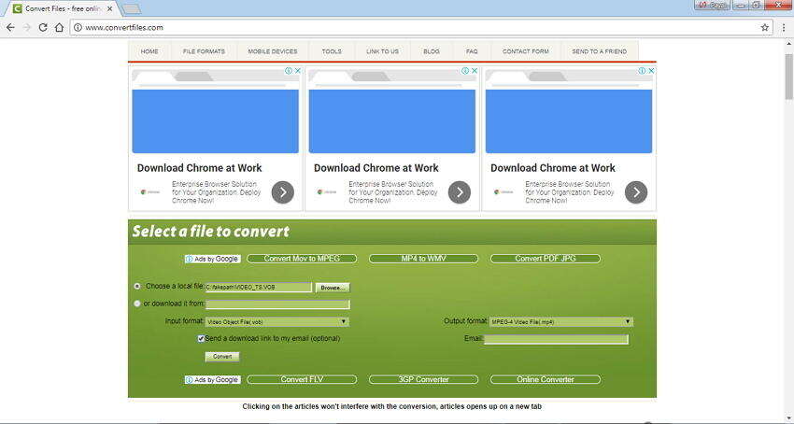This screenshot has width=794, height=424.
Task: Click the Convert Files tab favicon
Action: point(17,8)
